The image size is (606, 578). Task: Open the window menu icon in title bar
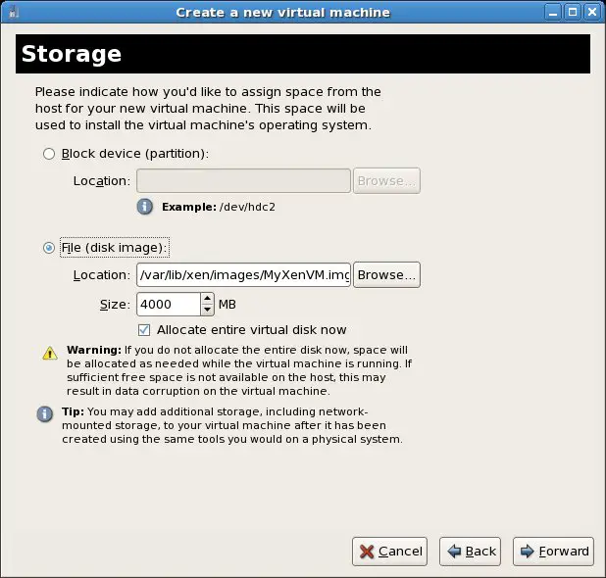click(x=11, y=12)
